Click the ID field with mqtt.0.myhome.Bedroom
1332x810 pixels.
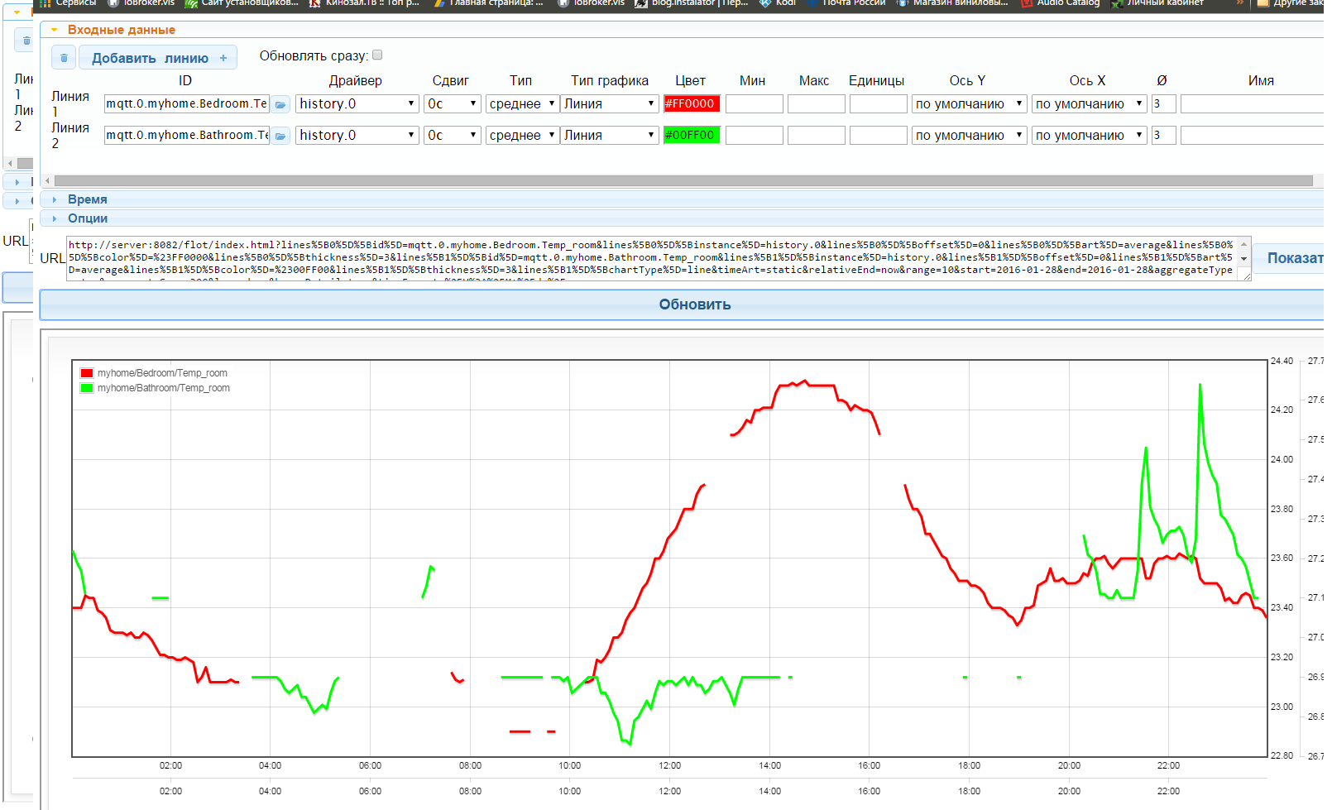[187, 104]
